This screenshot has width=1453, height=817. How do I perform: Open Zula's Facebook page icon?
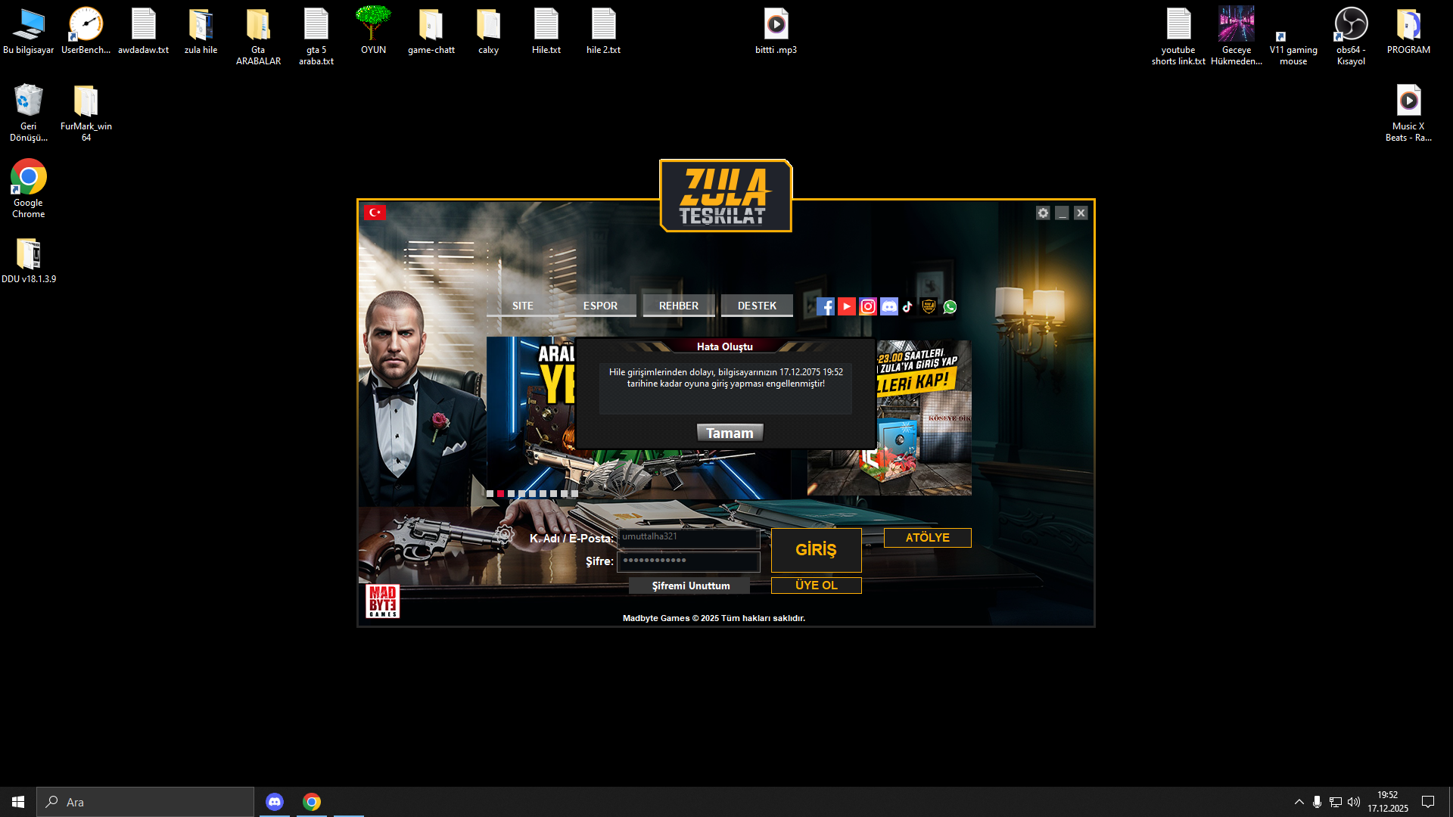pos(826,306)
